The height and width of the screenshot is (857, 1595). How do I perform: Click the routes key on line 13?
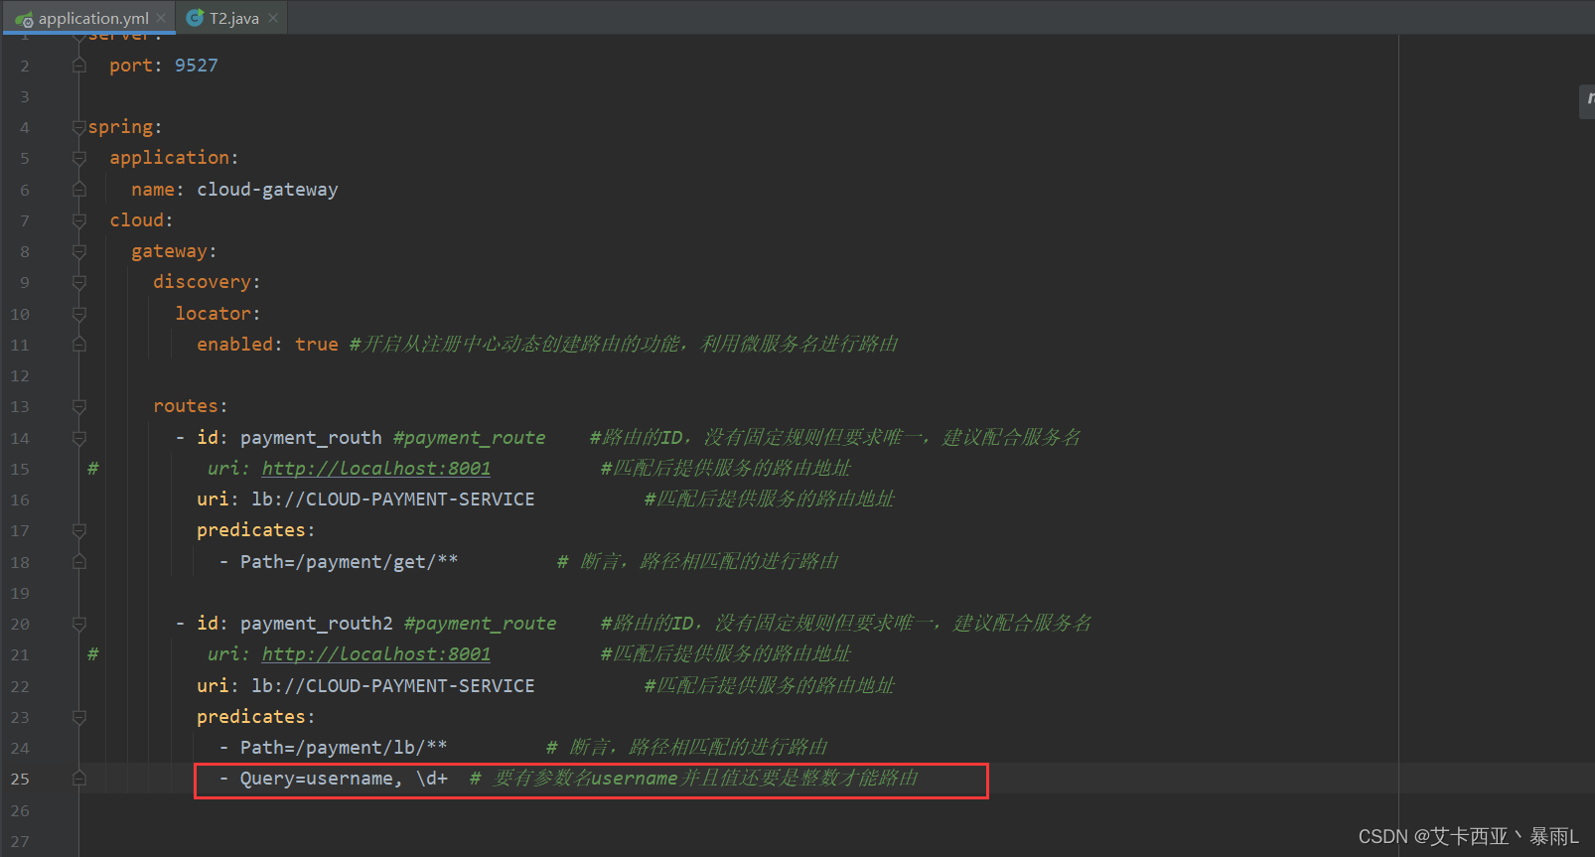pos(186,406)
